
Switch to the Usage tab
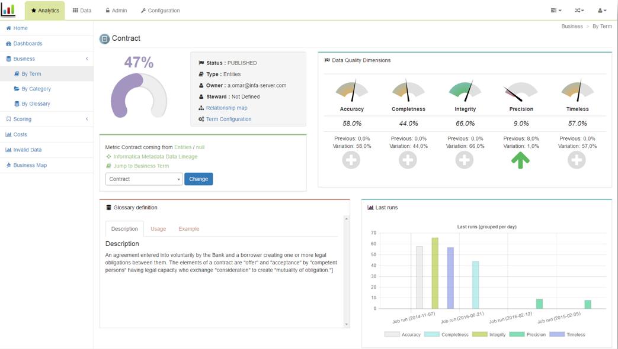(158, 229)
